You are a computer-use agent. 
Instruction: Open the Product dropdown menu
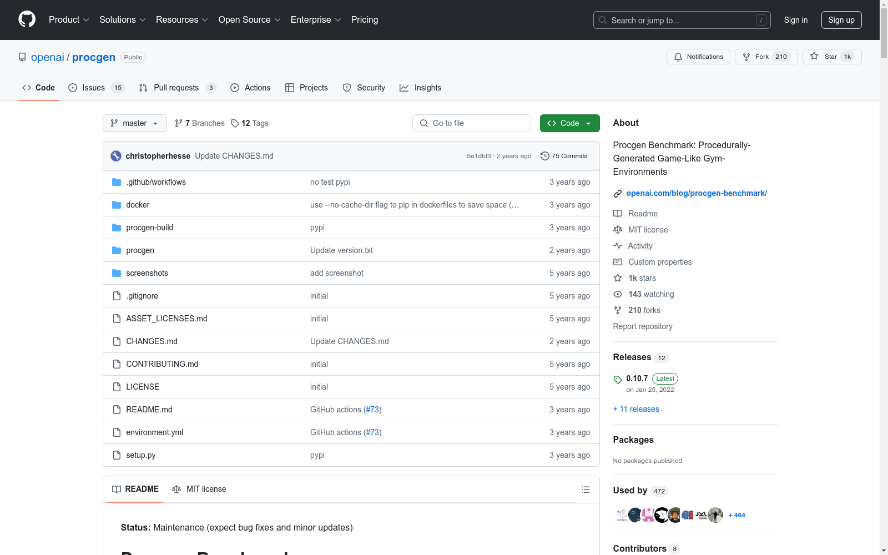point(69,20)
